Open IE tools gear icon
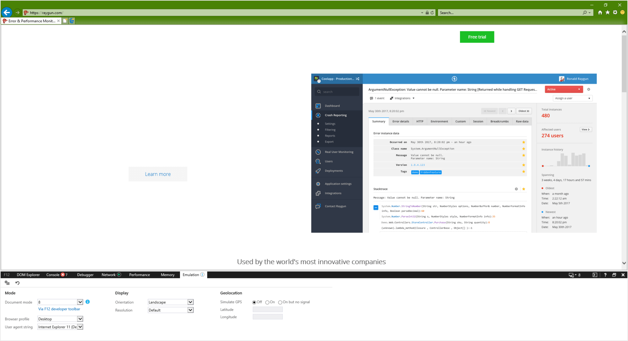628x341 pixels. pyautogui.click(x=615, y=13)
